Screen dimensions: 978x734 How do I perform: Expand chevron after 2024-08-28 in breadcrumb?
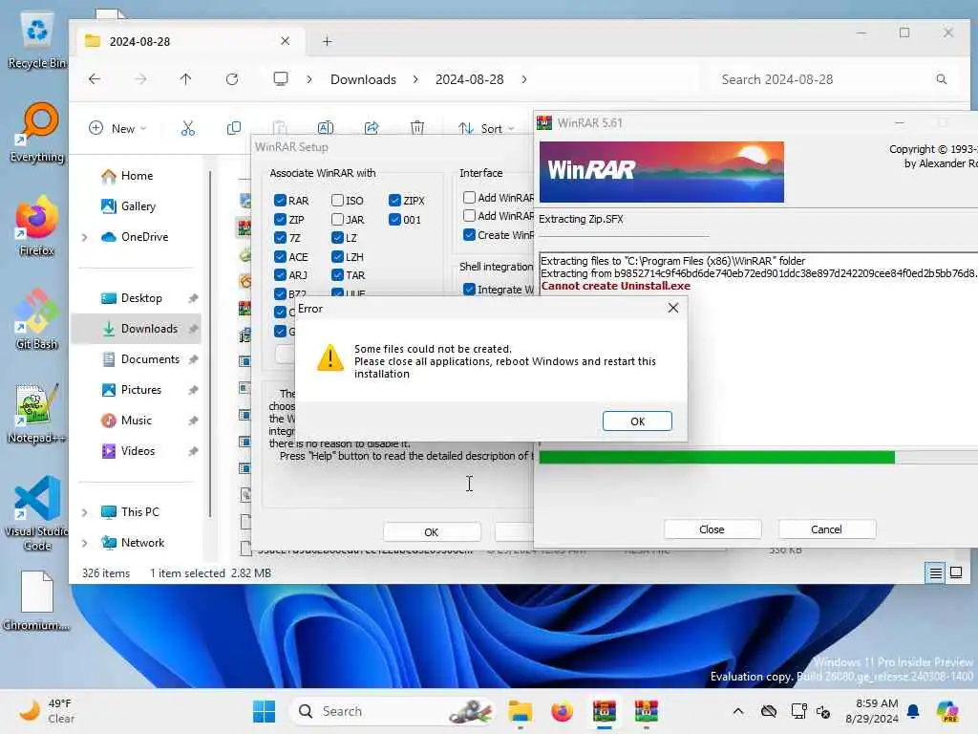point(524,79)
